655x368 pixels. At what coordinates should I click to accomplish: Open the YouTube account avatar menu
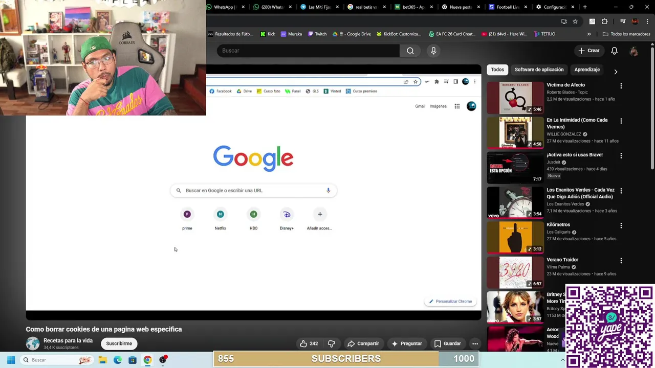pyautogui.click(x=634, y=51)
